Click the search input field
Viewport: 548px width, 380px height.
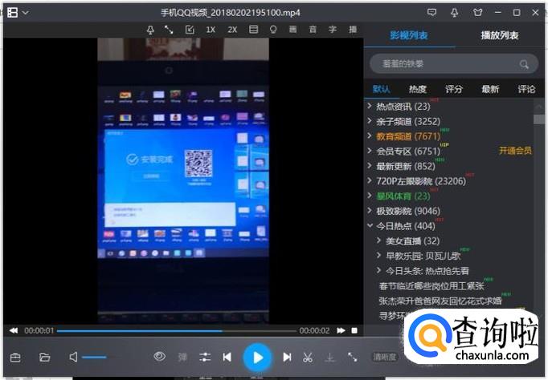pyautogui.click(x=454, y=64)
